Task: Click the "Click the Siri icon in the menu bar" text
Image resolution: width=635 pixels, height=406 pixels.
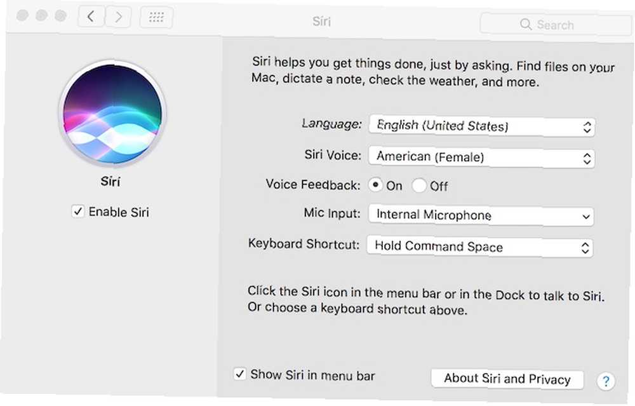Action: pyautogui.click(x=426, y=301)
